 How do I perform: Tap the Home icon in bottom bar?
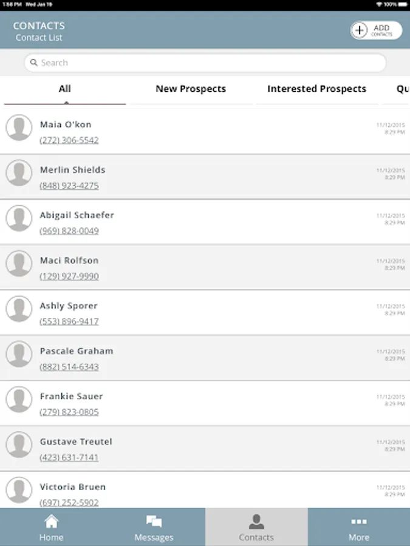pyautogui.click(x=52, y=521)
